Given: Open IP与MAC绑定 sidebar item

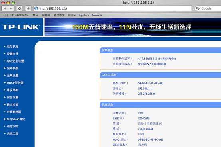Looking at the screenshot, I should (x=16, y=119).
